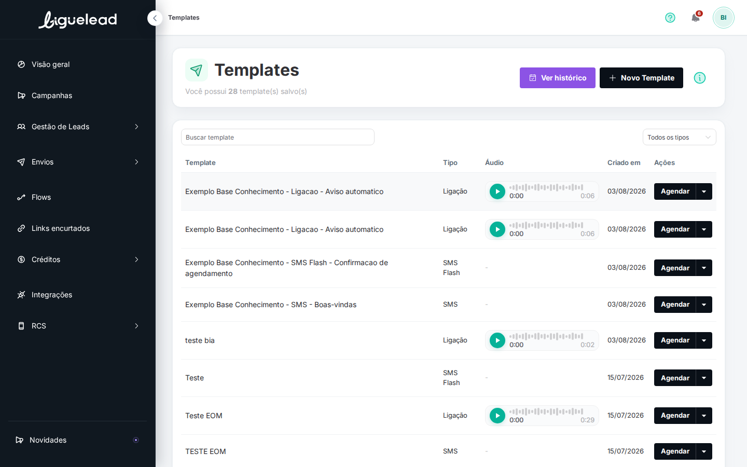
Task: Select the row named 'Exemplo Base Conhecimento - SMS - Boas-vindas'
Action: coord(449,305)
